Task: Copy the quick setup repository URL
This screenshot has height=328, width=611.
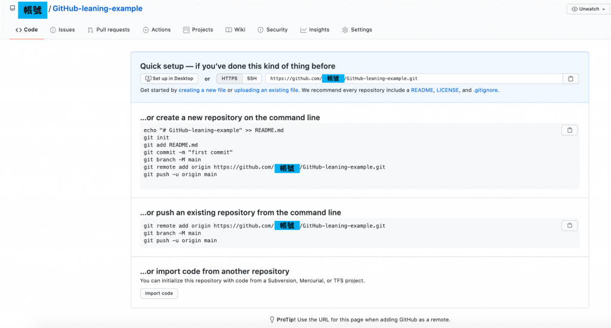Action: (x=570, y=79)
